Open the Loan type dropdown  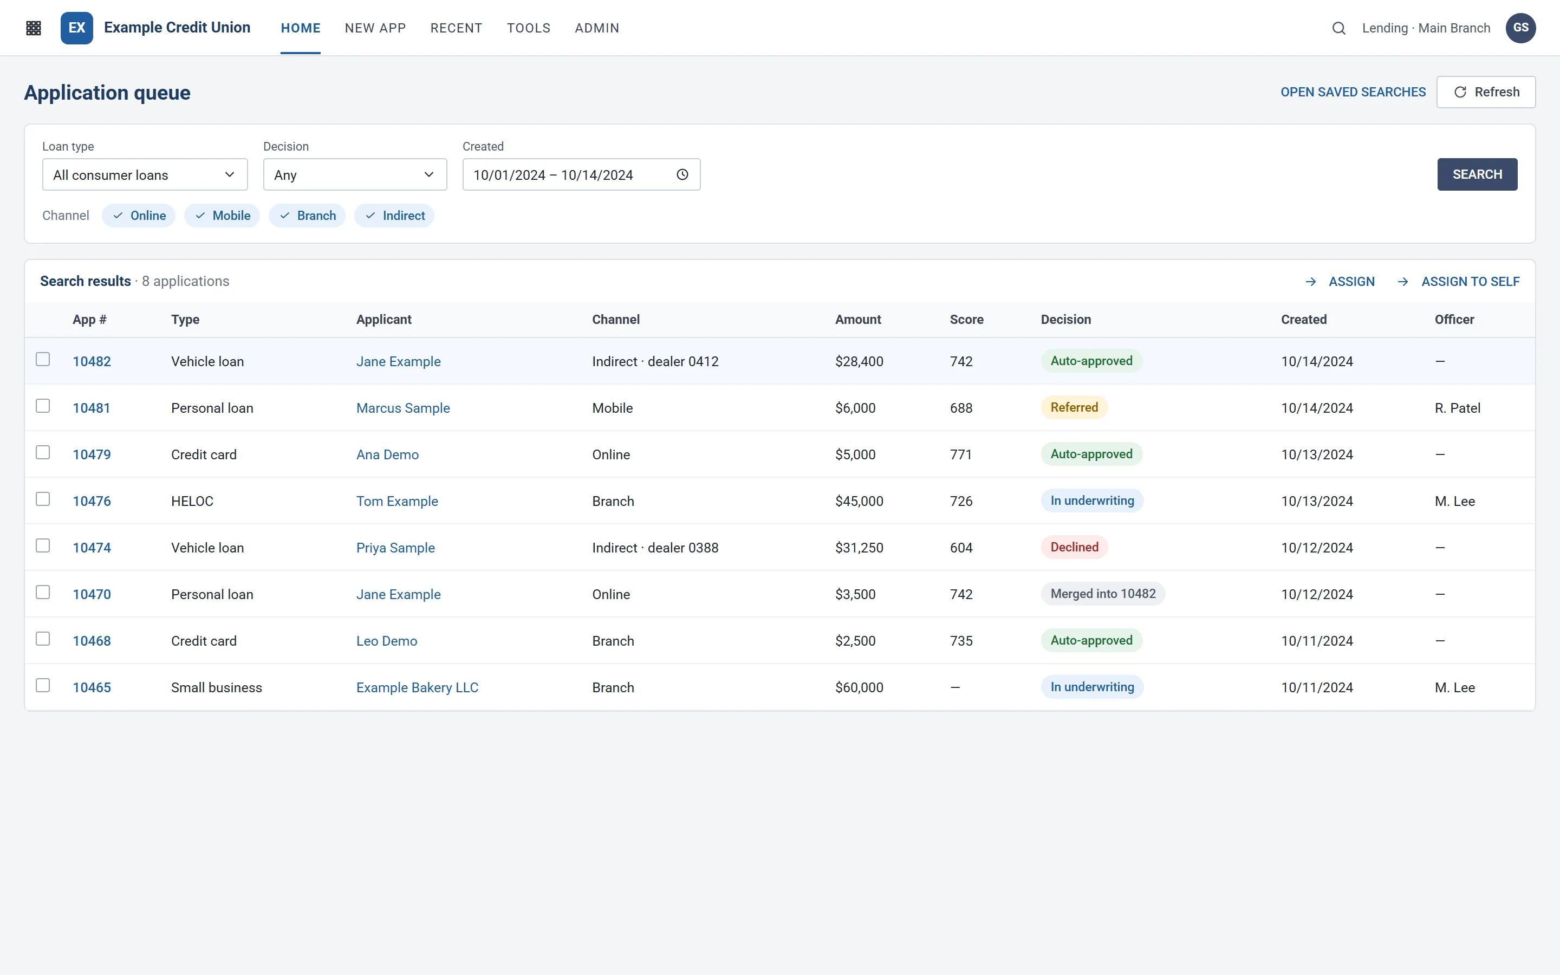coord(145,175)
